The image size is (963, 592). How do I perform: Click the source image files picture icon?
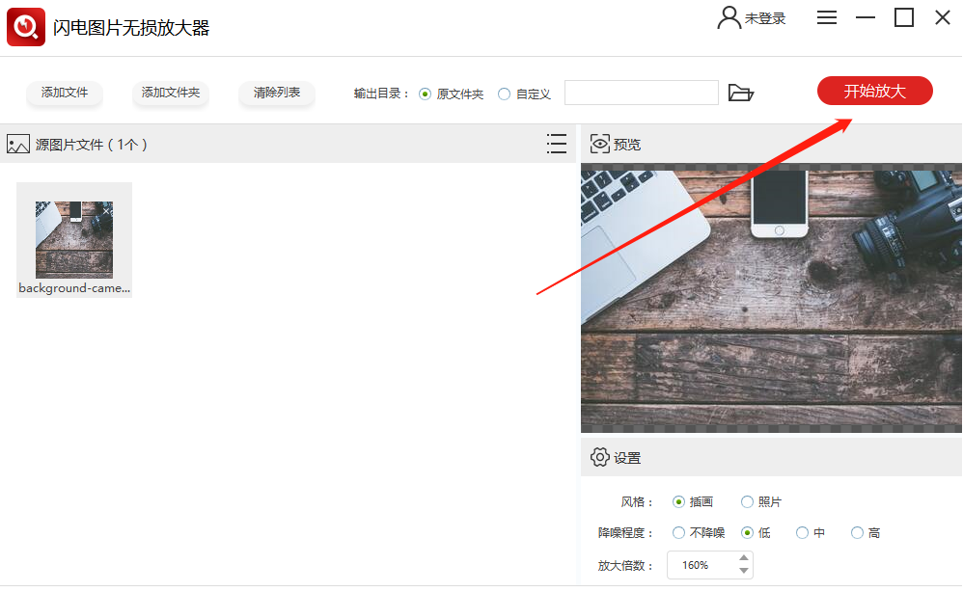[x=17, y=145]
